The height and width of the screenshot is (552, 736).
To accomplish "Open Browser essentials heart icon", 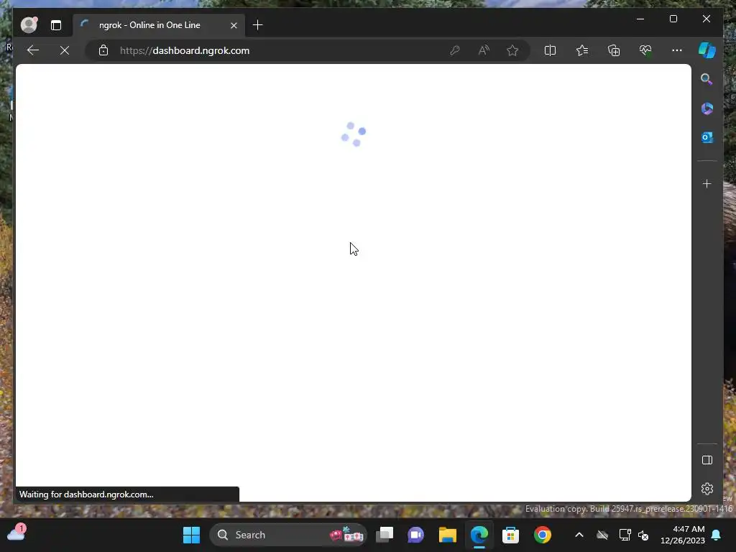I will coord(645,50).
